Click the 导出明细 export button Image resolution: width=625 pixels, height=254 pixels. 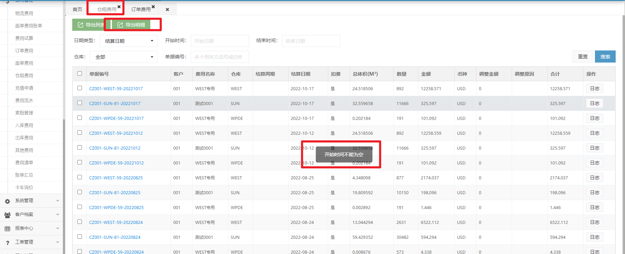131,25
